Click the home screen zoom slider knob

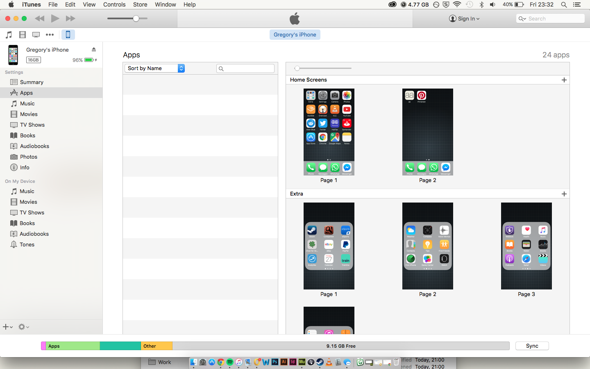[x=297, y=68]
